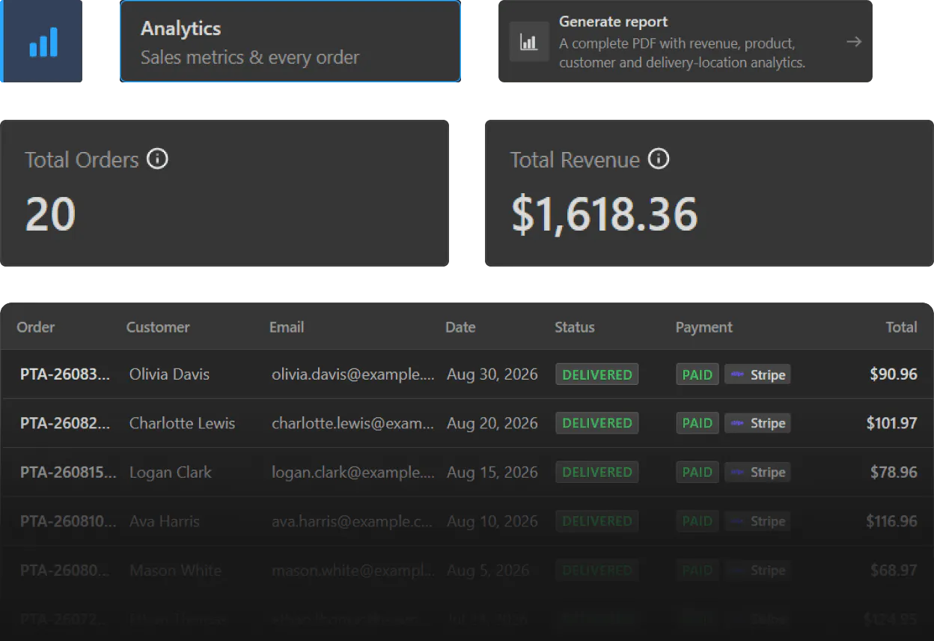Open Olivia Davis's order ID
Viewport: 934px width, 641px height.
(x=65, y=374)
